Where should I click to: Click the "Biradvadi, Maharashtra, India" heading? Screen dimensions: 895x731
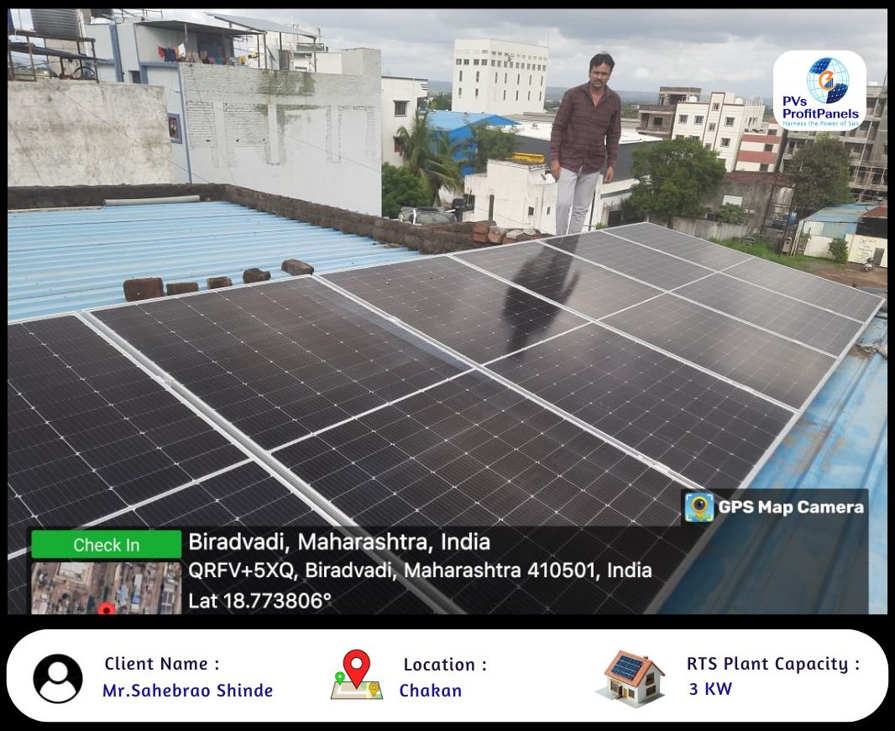tap(338, 541)
